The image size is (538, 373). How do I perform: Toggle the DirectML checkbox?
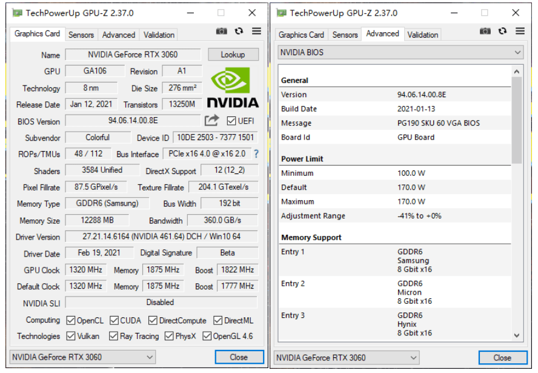tap(218, 320)
